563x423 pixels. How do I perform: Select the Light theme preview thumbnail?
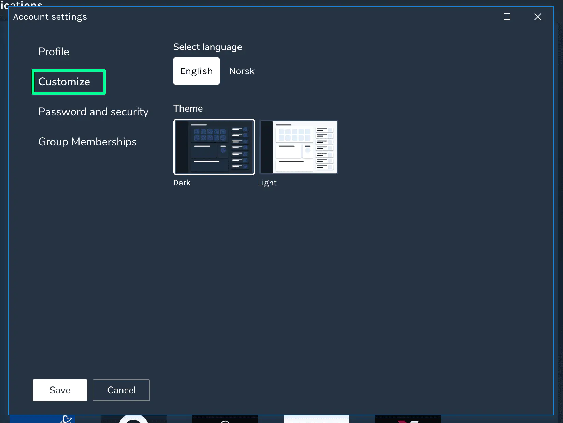click(299, 147)
